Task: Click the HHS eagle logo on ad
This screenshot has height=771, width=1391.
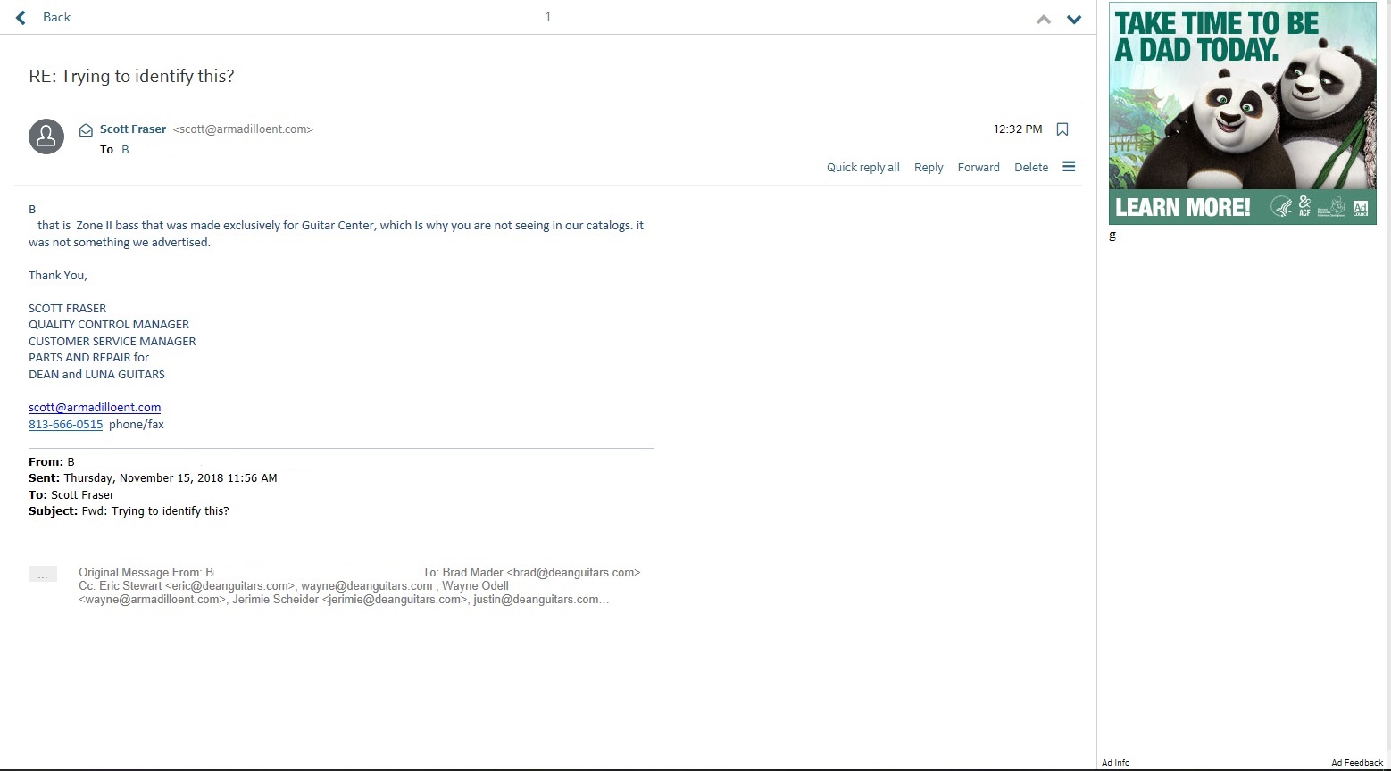Action: pos(1281,208)
